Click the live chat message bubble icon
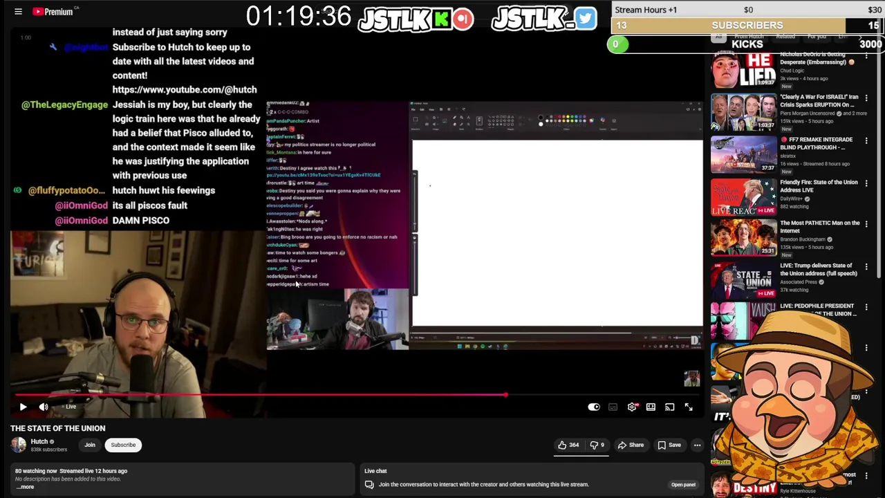 click(x=369, y=484)
